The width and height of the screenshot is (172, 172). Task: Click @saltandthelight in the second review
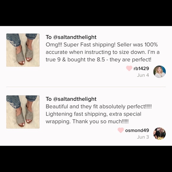tap(75, 99)
